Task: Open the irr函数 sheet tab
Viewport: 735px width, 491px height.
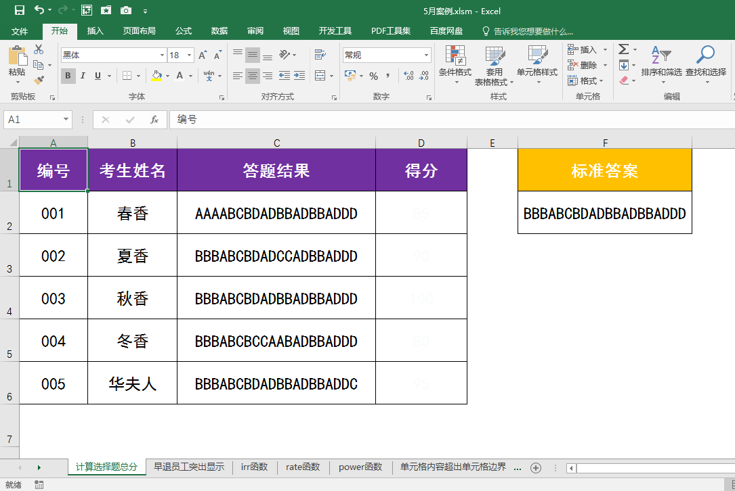Action: tap(255, 467)
